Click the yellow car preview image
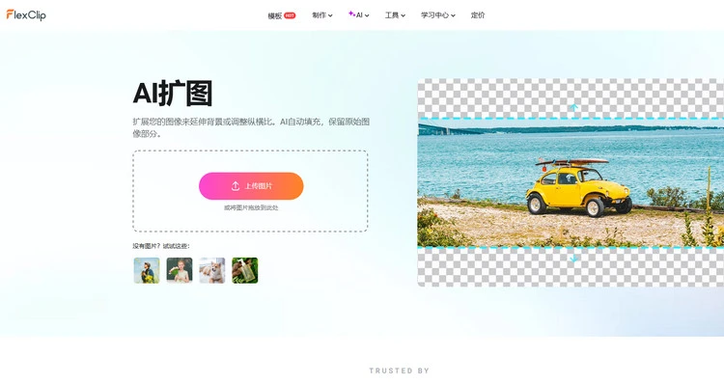 pyautogui.click(x=571, y=182)
